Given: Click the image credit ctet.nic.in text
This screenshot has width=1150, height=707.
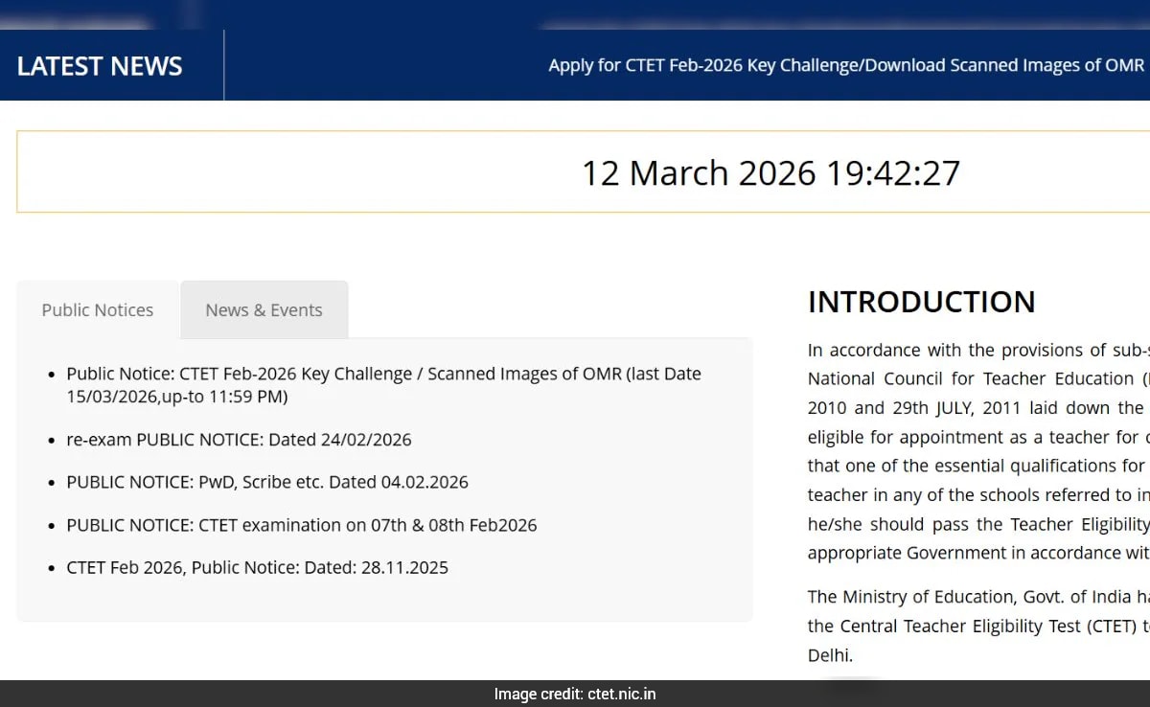Looking at the screenshot, I should 575,694.
